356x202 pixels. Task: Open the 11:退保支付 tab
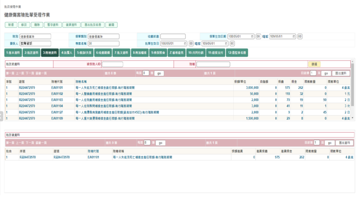[x=215, y=53]
